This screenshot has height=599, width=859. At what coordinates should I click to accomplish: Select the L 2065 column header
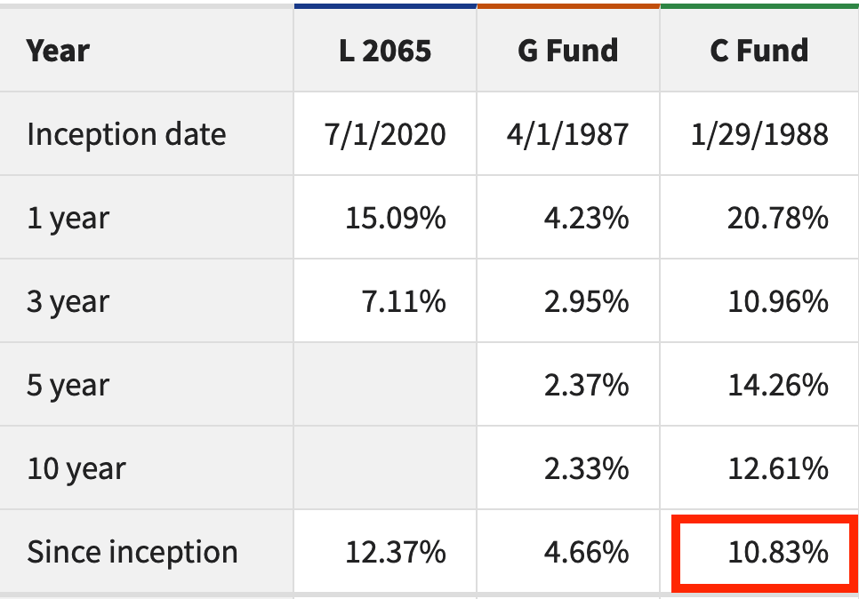pyautogui.click(x=385, y=51)
